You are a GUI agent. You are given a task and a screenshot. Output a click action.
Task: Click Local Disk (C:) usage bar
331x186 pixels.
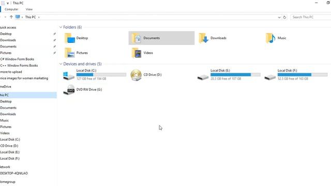[101, 74]
